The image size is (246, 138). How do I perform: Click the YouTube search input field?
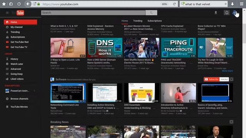click(93, 13)
